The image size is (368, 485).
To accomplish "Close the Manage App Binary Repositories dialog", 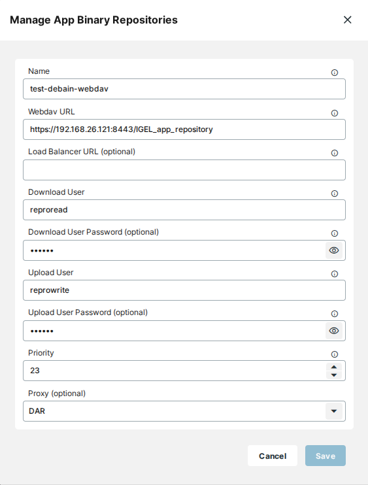I will pos(348,20).
